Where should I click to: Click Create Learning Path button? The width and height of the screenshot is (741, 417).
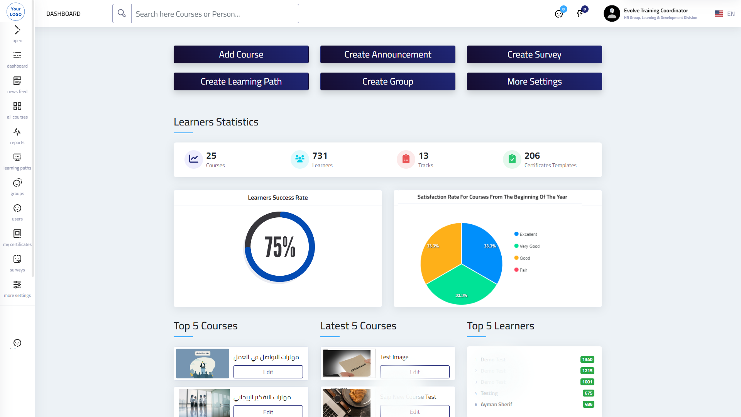241,81
